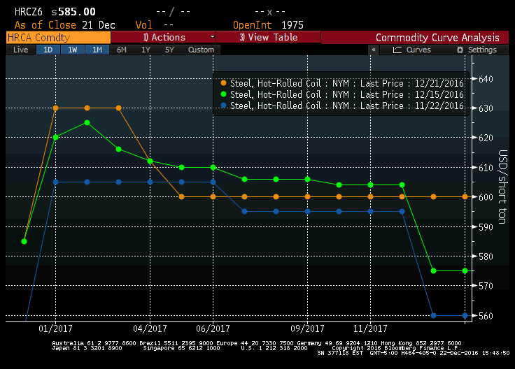Click green legend marker for 12/15/2016
The image size is (515, 369).
pos(223,94)
